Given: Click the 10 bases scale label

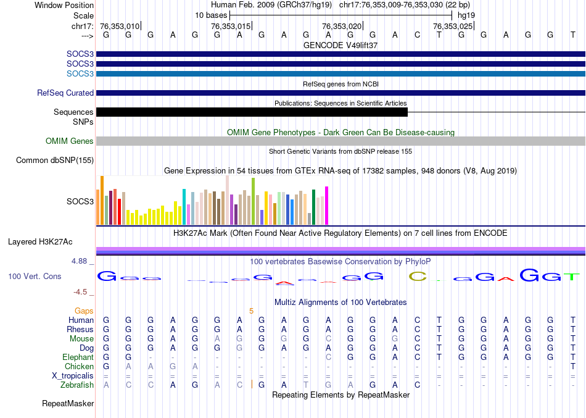Looking at the screenshot, I should [x=211, y=15].
